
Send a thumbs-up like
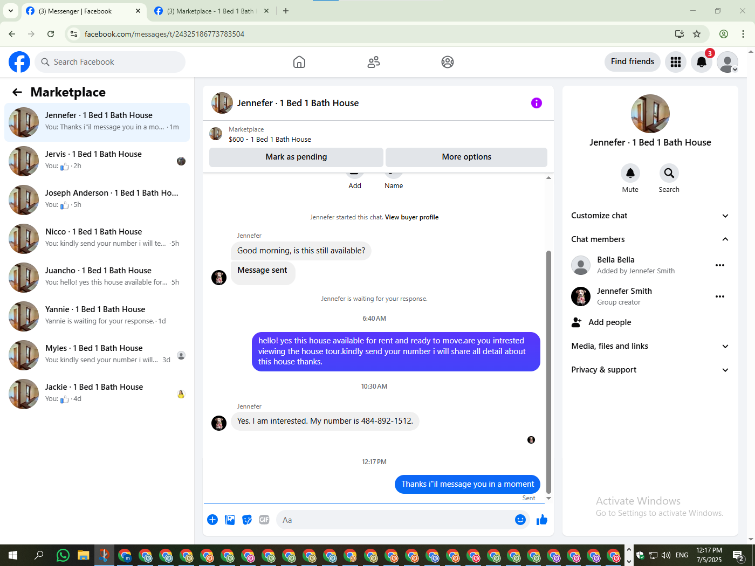(542, 520)
